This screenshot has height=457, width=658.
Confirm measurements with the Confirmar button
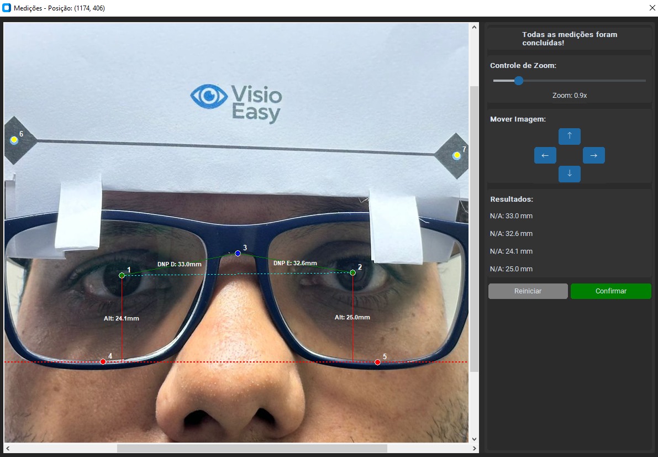pyautogui.click(x=611, y=291)
